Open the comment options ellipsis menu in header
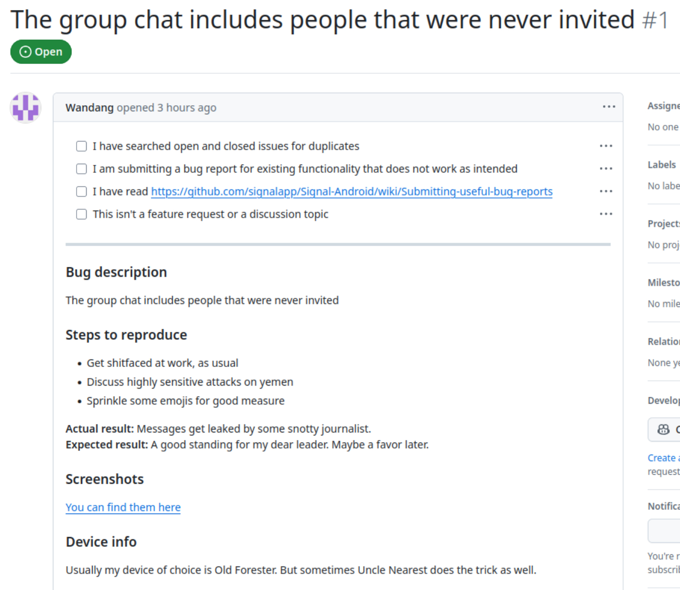Screen dimensions: 680x590 pyautogui.click(x=608, y=107)
